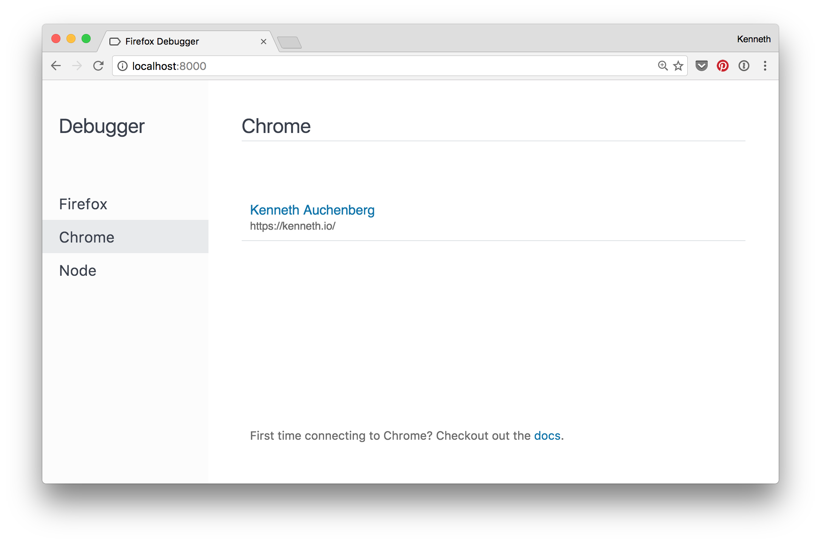Select Chrome in the sidebar
The width and height of the screenshot is (821, 544).
pos(87,237)
